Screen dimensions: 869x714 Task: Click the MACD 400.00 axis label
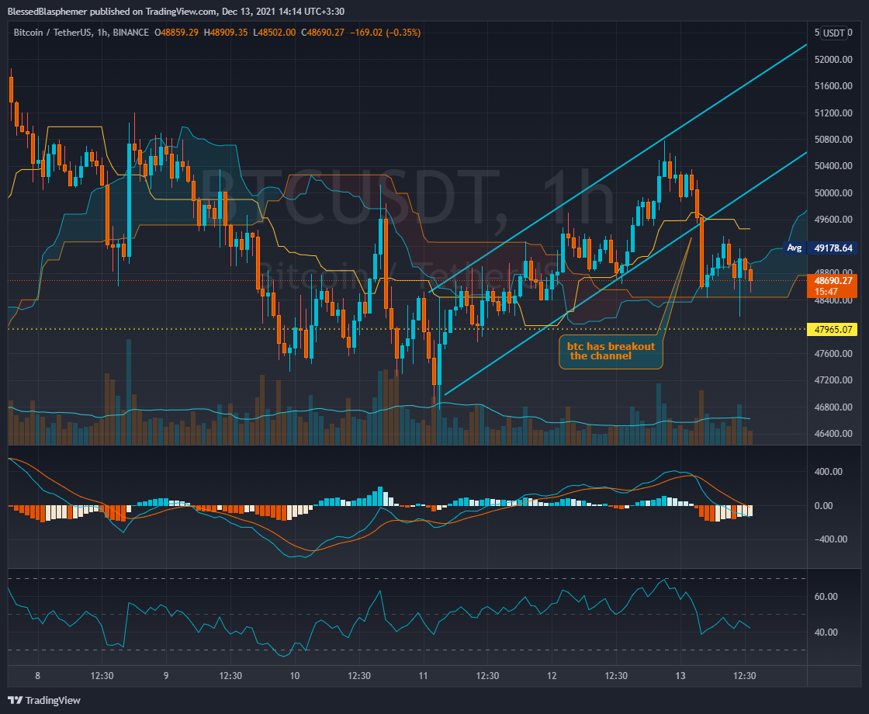828,472
